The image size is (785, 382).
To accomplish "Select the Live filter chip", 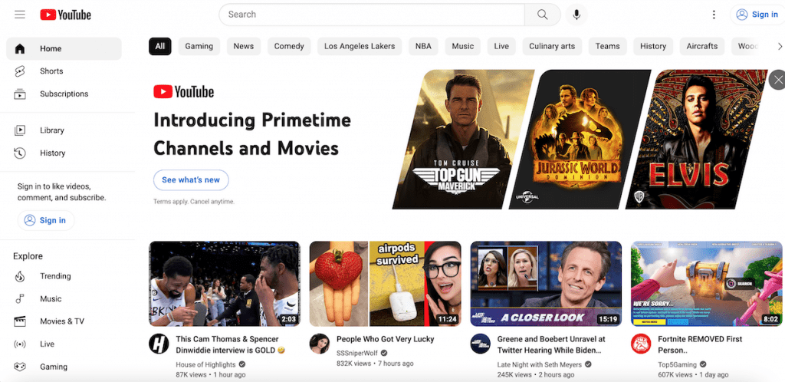I will pos(501,46).
